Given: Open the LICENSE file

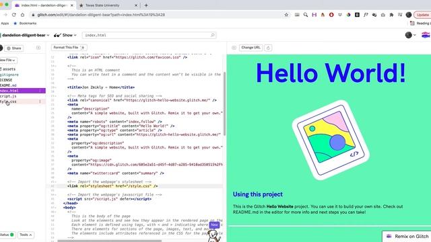Looking at the screenshot, I should click(6, 80).
